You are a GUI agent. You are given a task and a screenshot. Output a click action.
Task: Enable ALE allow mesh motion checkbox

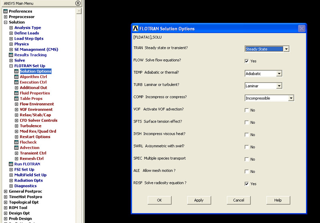click(x=246, y=171)
